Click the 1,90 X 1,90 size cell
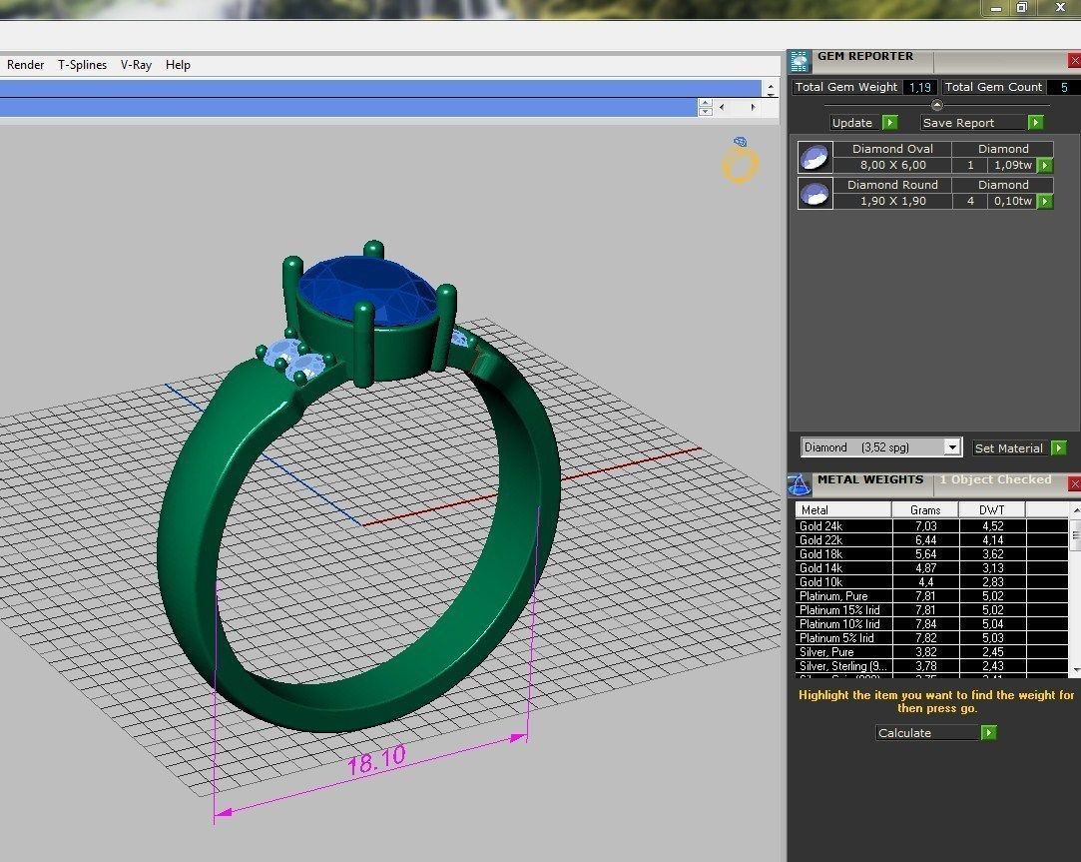The image size is (1081, 862). coord(892,201)
